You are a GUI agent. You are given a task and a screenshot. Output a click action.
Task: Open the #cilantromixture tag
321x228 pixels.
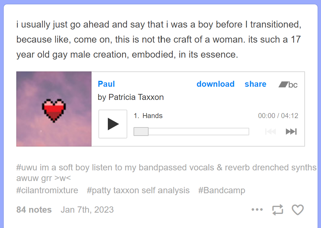(47, 190)
